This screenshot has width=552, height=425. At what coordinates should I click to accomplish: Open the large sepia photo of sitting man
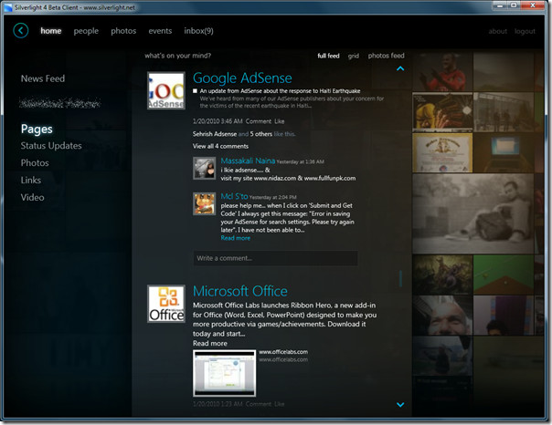(x=472, y=213)
